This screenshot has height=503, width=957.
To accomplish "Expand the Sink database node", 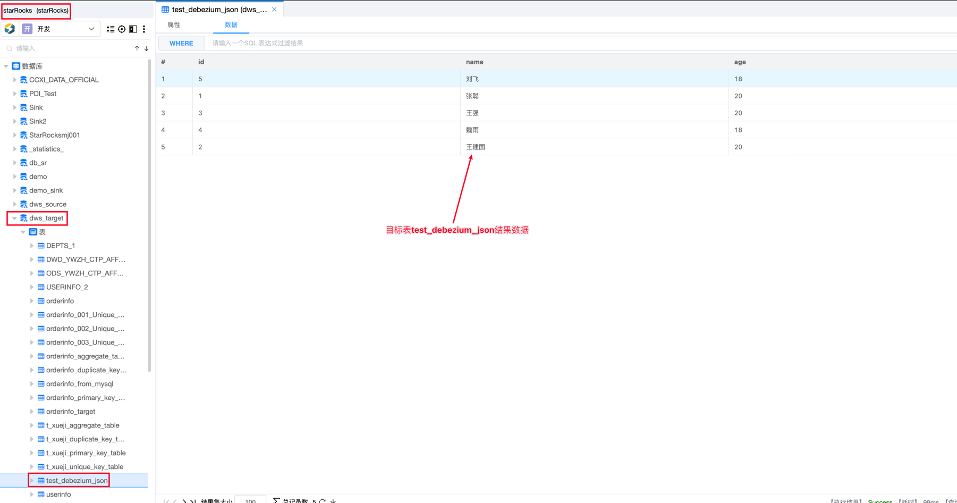I will point(15,107).
